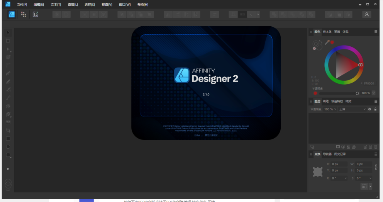Select the transform anchor point box
Image resolution: width=383 pixels, height=202 pixels.
[317, 172]
